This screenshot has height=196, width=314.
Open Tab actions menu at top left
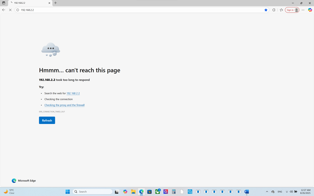[x=4, y=3]
